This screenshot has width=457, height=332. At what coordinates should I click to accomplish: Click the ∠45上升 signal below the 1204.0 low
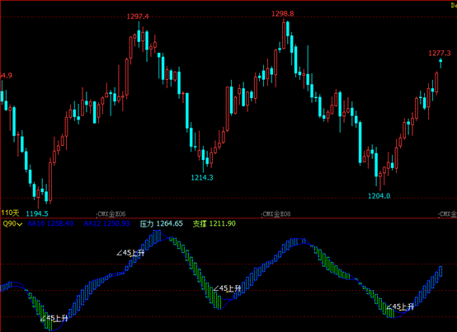coord(400,306)
